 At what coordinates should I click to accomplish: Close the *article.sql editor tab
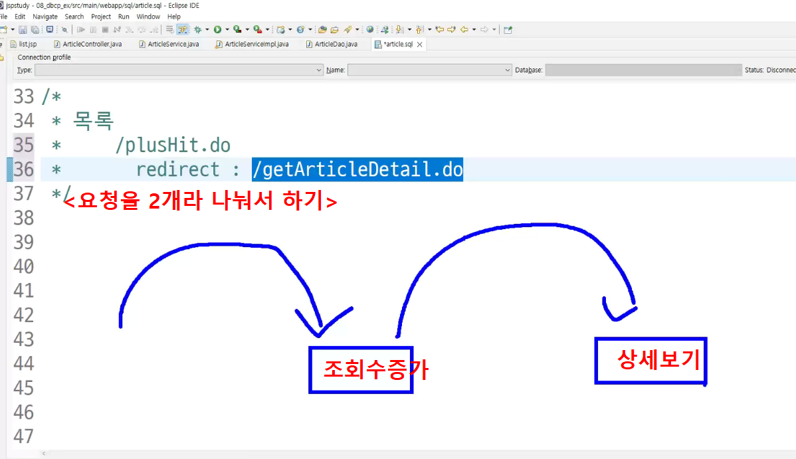(x=420, y=45)
